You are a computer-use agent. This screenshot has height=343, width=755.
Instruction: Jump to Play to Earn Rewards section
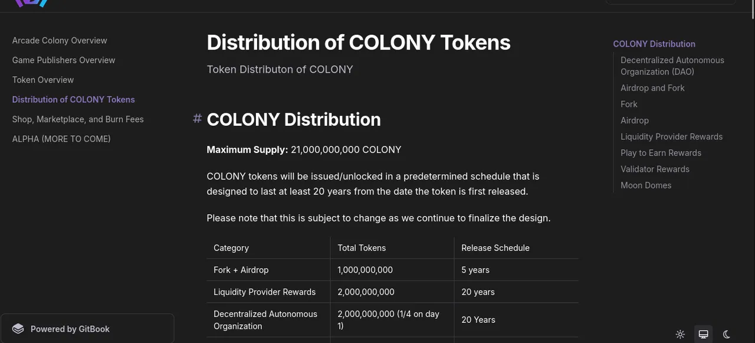tap(661, 153)
